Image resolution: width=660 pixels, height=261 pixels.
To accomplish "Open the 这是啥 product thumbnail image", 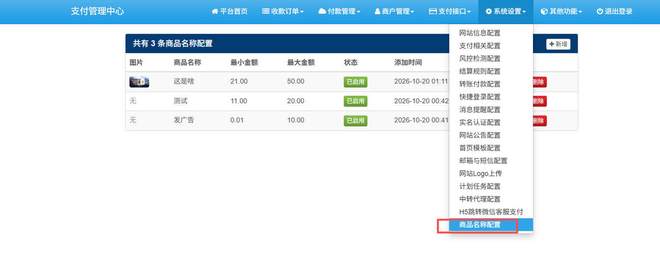I will click(139, 81).
